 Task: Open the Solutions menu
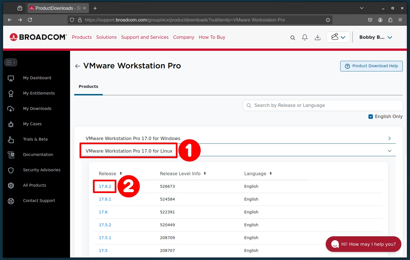coord(106,37)
